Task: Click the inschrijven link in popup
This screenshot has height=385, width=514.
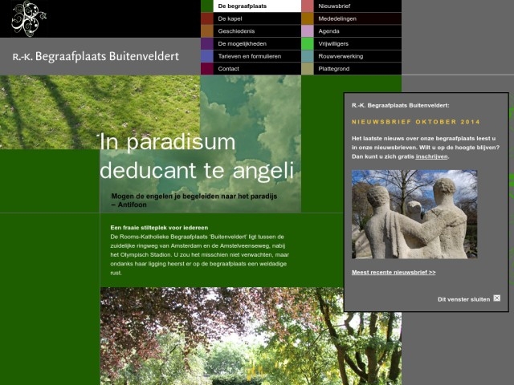Action: [431, 156]
